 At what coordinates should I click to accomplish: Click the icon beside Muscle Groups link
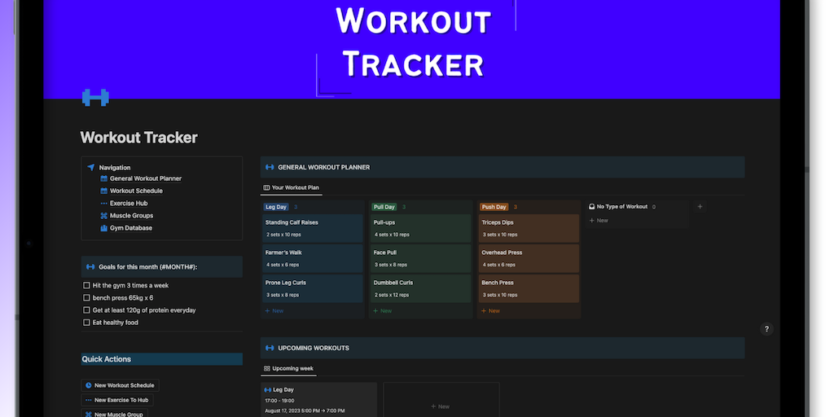coord(103,215)
